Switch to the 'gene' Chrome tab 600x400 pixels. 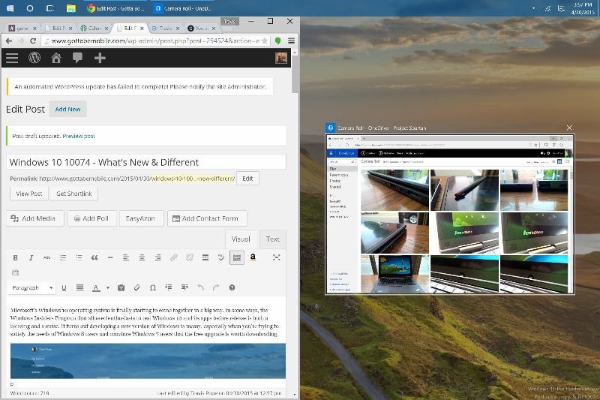22,29
